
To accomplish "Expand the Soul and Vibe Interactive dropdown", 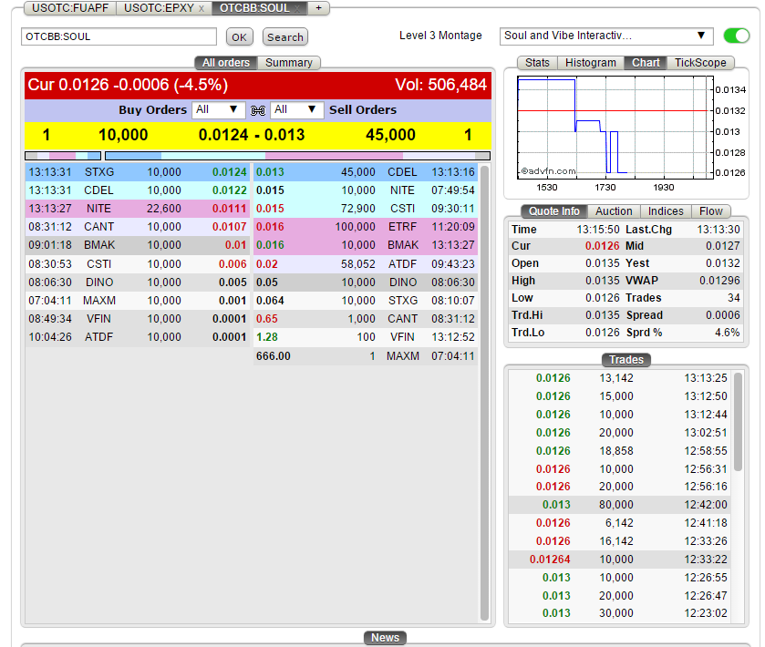I will click(606, 36).
